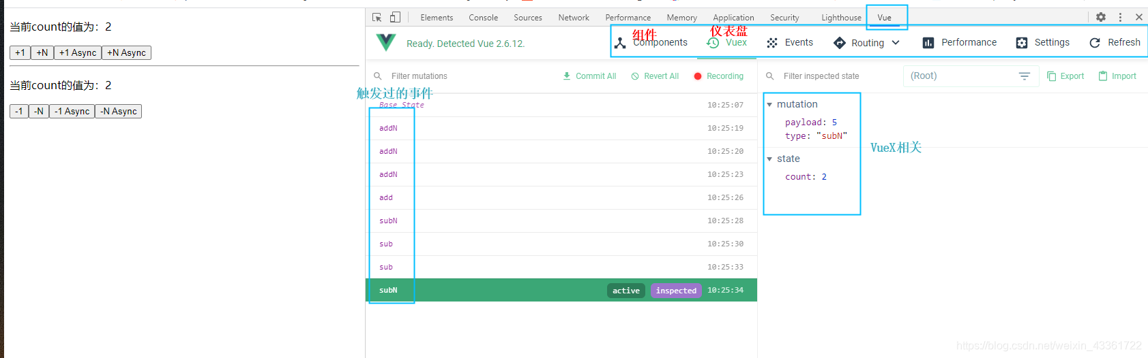Screen dimensions: 1148x358
Task: Open the Network DevTools tab
Action: (574, 18)
